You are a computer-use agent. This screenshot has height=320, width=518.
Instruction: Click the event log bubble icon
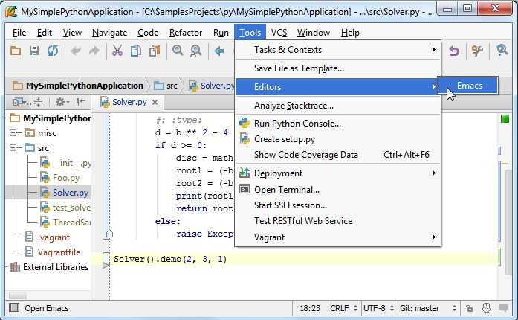pyautogui.click(x=503, y=308)
